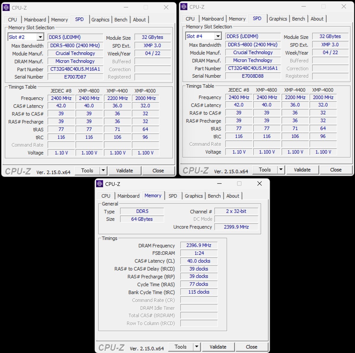Open the Slot #2 memory slot dropdown
Viewport: 355px width, 353px height.
40,37
